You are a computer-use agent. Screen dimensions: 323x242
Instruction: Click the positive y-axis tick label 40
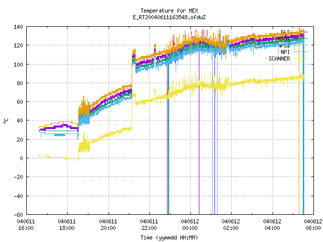[20, 120]
